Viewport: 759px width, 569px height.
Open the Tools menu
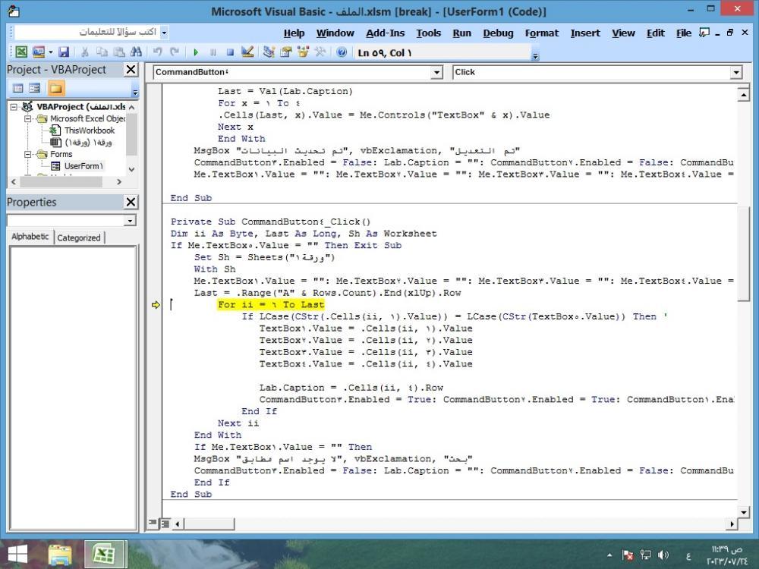tap(428, 33)
